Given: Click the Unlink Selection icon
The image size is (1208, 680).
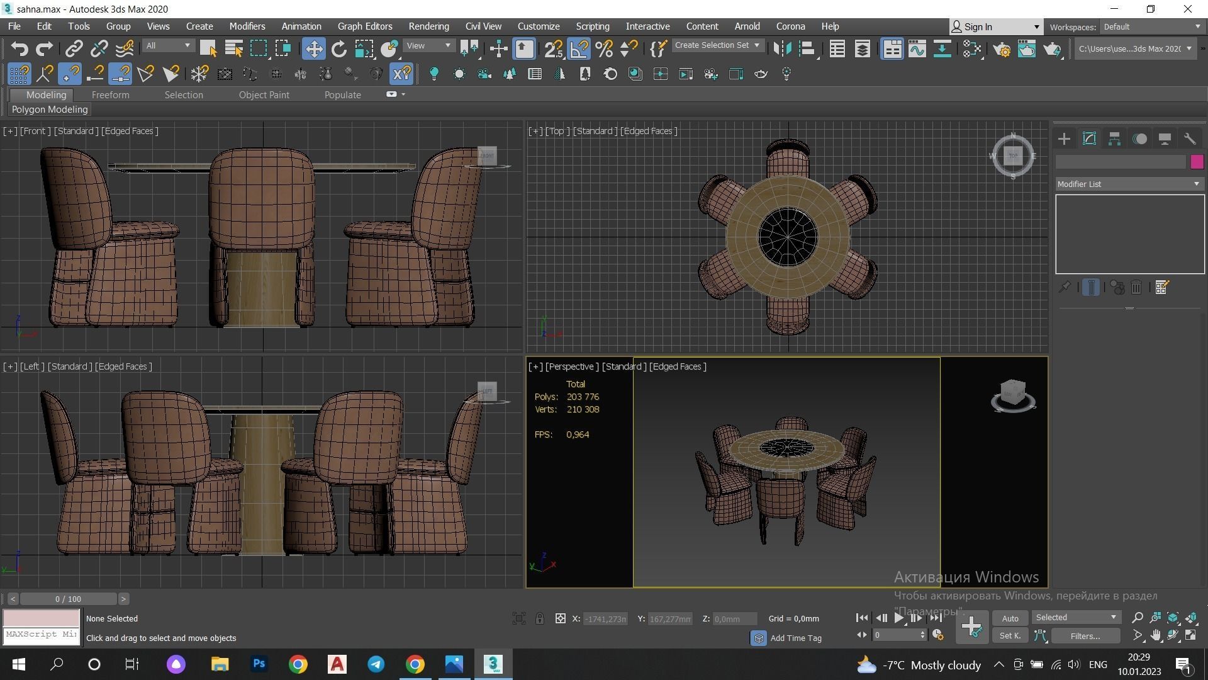Looking at the screenshot, I should (x=99, y=48).
